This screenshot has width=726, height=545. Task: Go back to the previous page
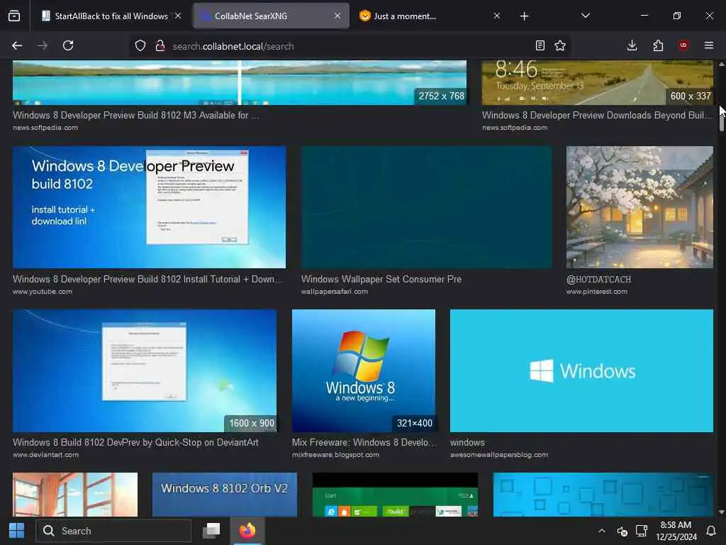coord(17,45)
